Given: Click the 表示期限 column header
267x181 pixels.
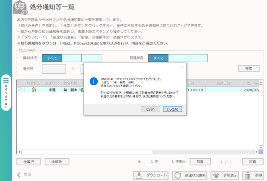Looking at the screenshot, I should point(250,83).
